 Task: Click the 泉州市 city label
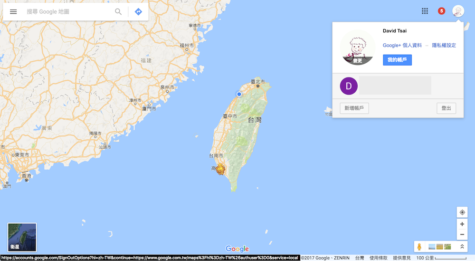[x=167, y=87]
